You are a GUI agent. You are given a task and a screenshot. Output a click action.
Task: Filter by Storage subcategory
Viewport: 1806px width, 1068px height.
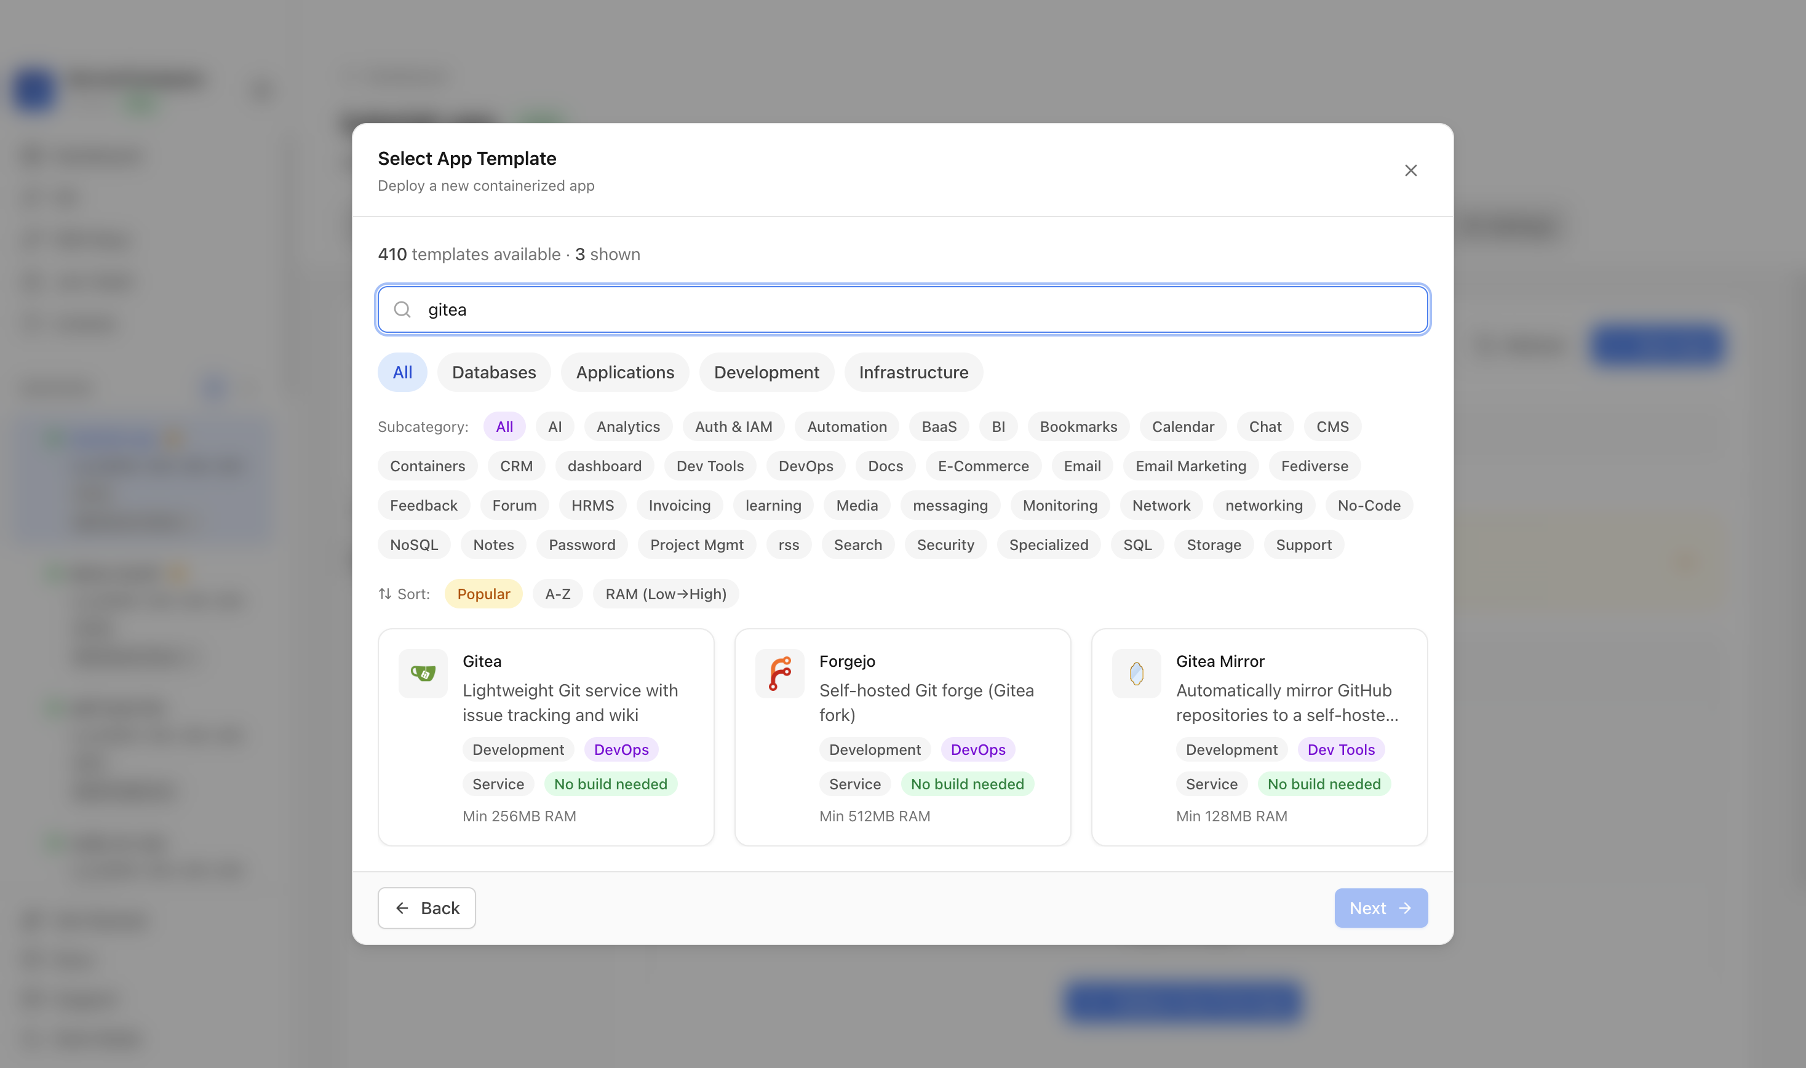1214,545
